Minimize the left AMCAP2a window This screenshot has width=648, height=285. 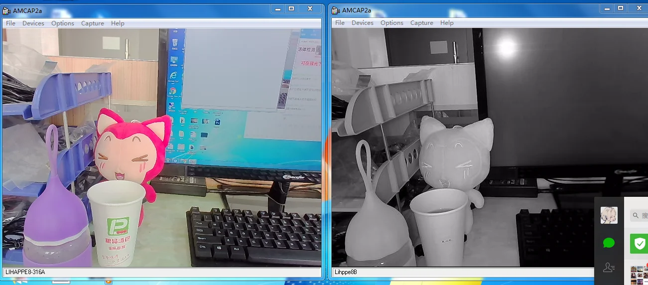tap(278, 9)
